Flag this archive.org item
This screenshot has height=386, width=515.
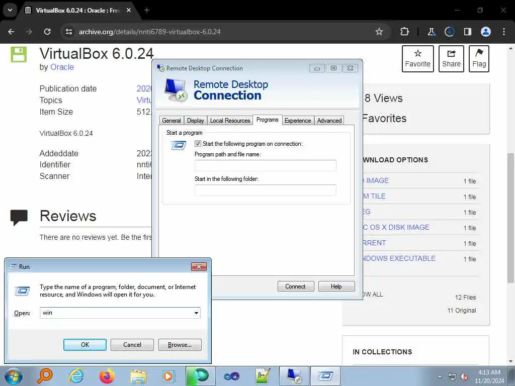pos(479,59)
